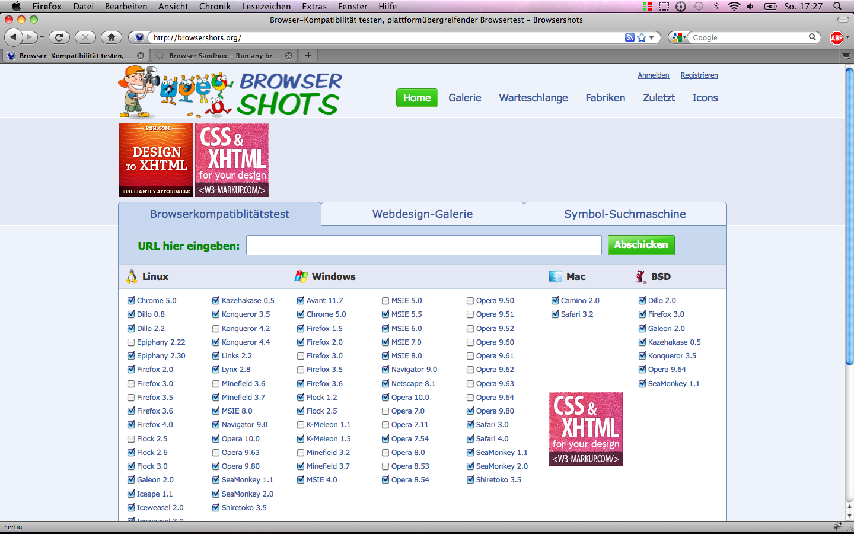The width and height of the screenshot is (854, 534).
Task: Click the Stop loading button
Action: point(85,37)
